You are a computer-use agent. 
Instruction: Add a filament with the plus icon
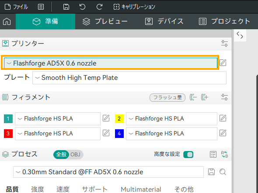[205, 97]
